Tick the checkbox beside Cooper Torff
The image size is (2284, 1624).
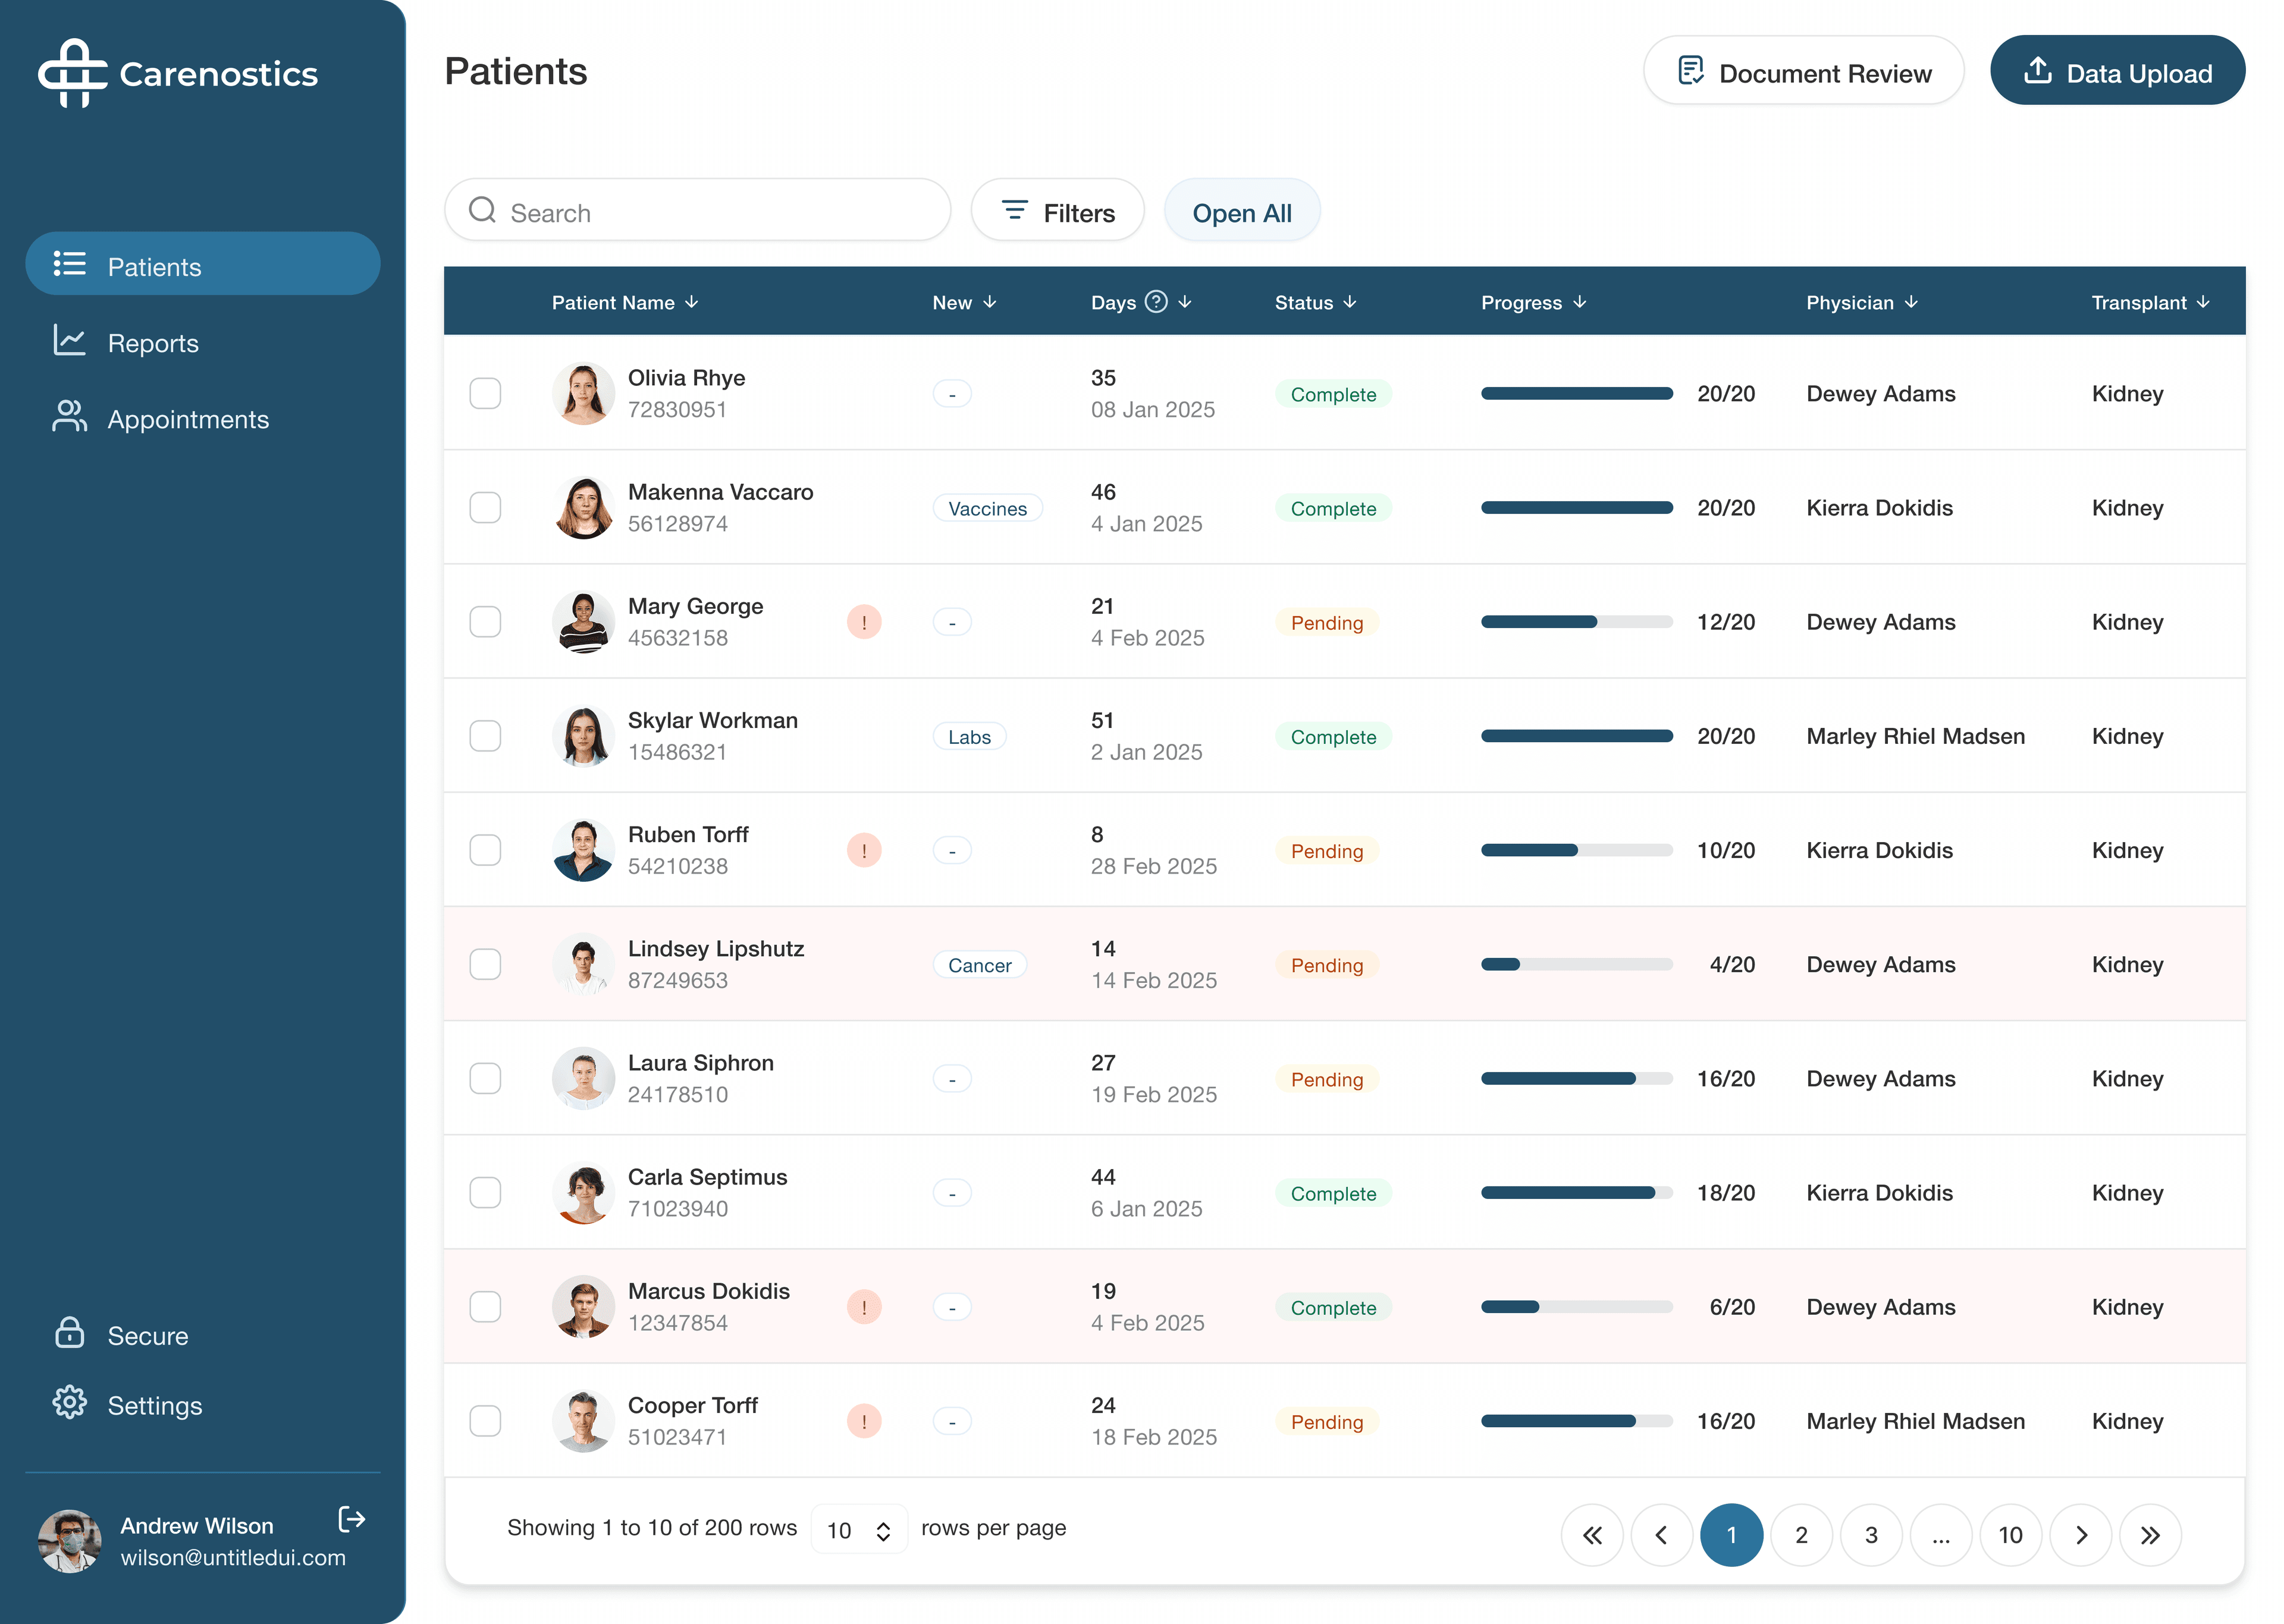tap(486, 1420)
